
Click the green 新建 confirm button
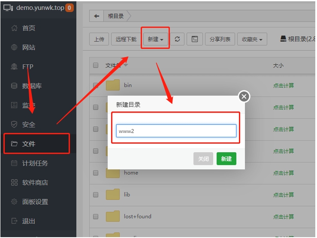(226, 159)
